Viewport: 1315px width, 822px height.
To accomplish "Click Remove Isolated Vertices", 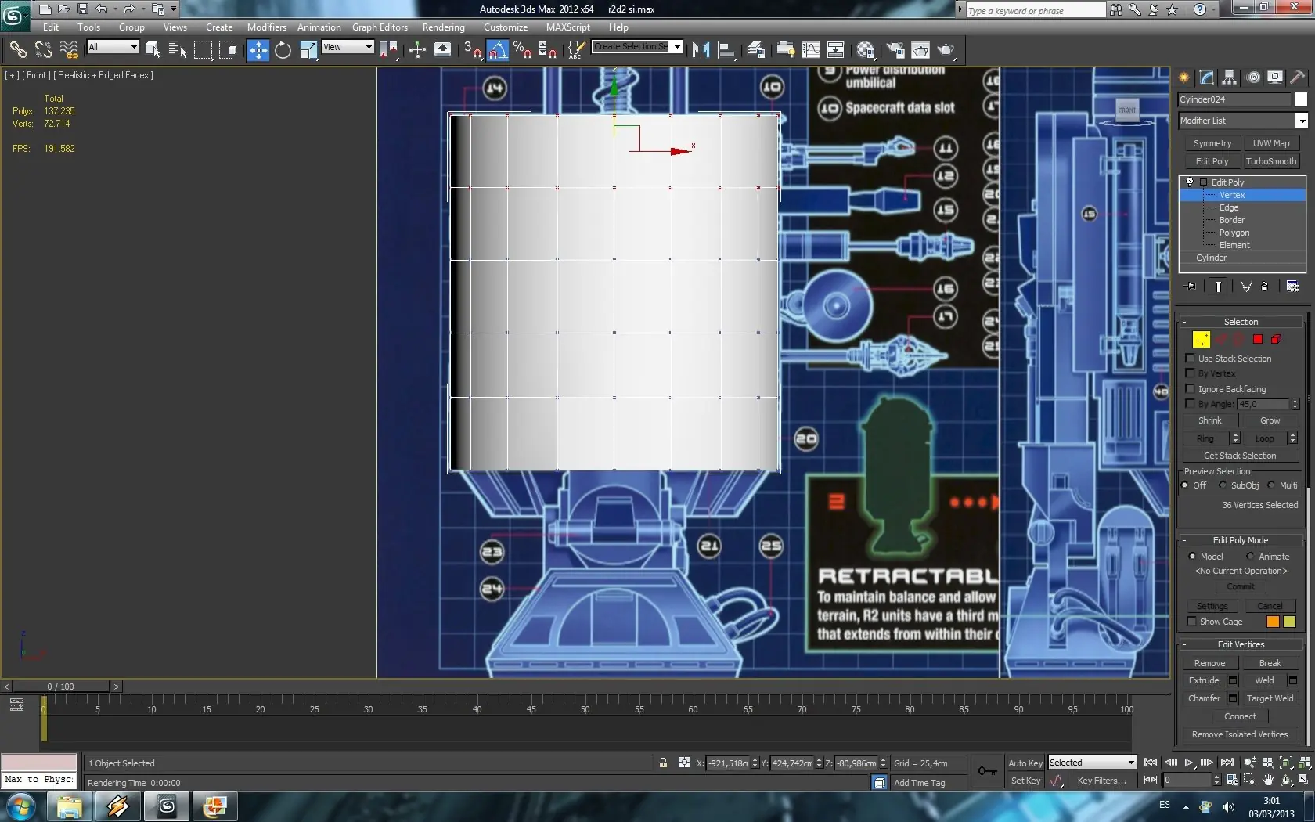I will (1240, 734).
